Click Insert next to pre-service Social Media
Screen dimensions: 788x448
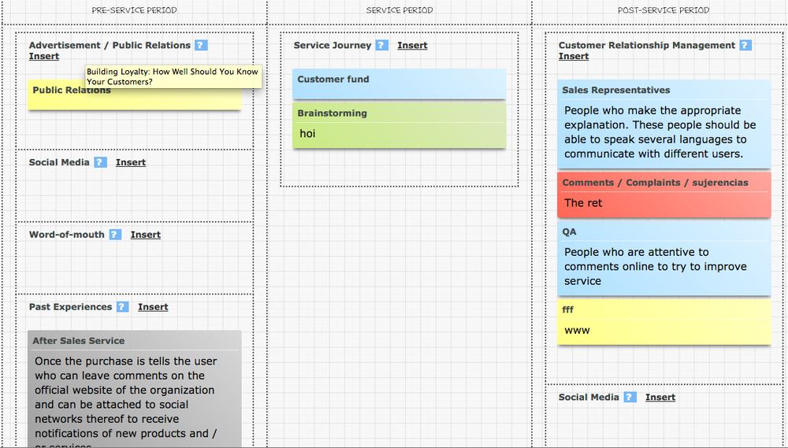tap(131, 162)
